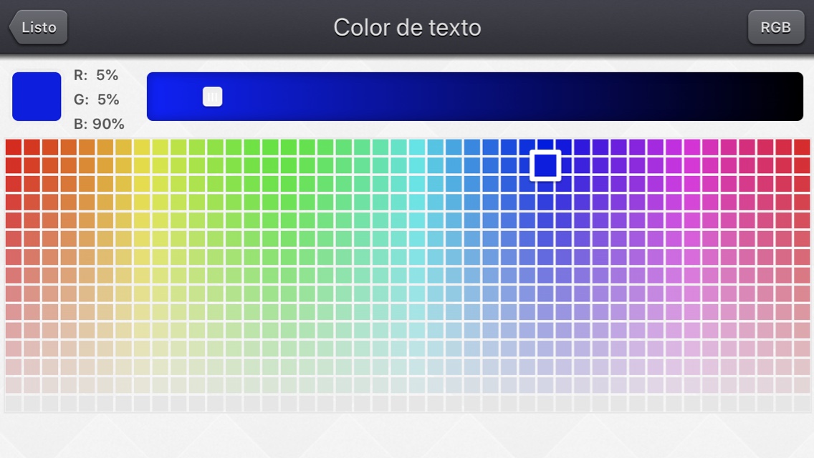This screenshot has width=814, height=458.
Task: Select the top-row pure yellow swatch
Action: click(x=142, y=147)
